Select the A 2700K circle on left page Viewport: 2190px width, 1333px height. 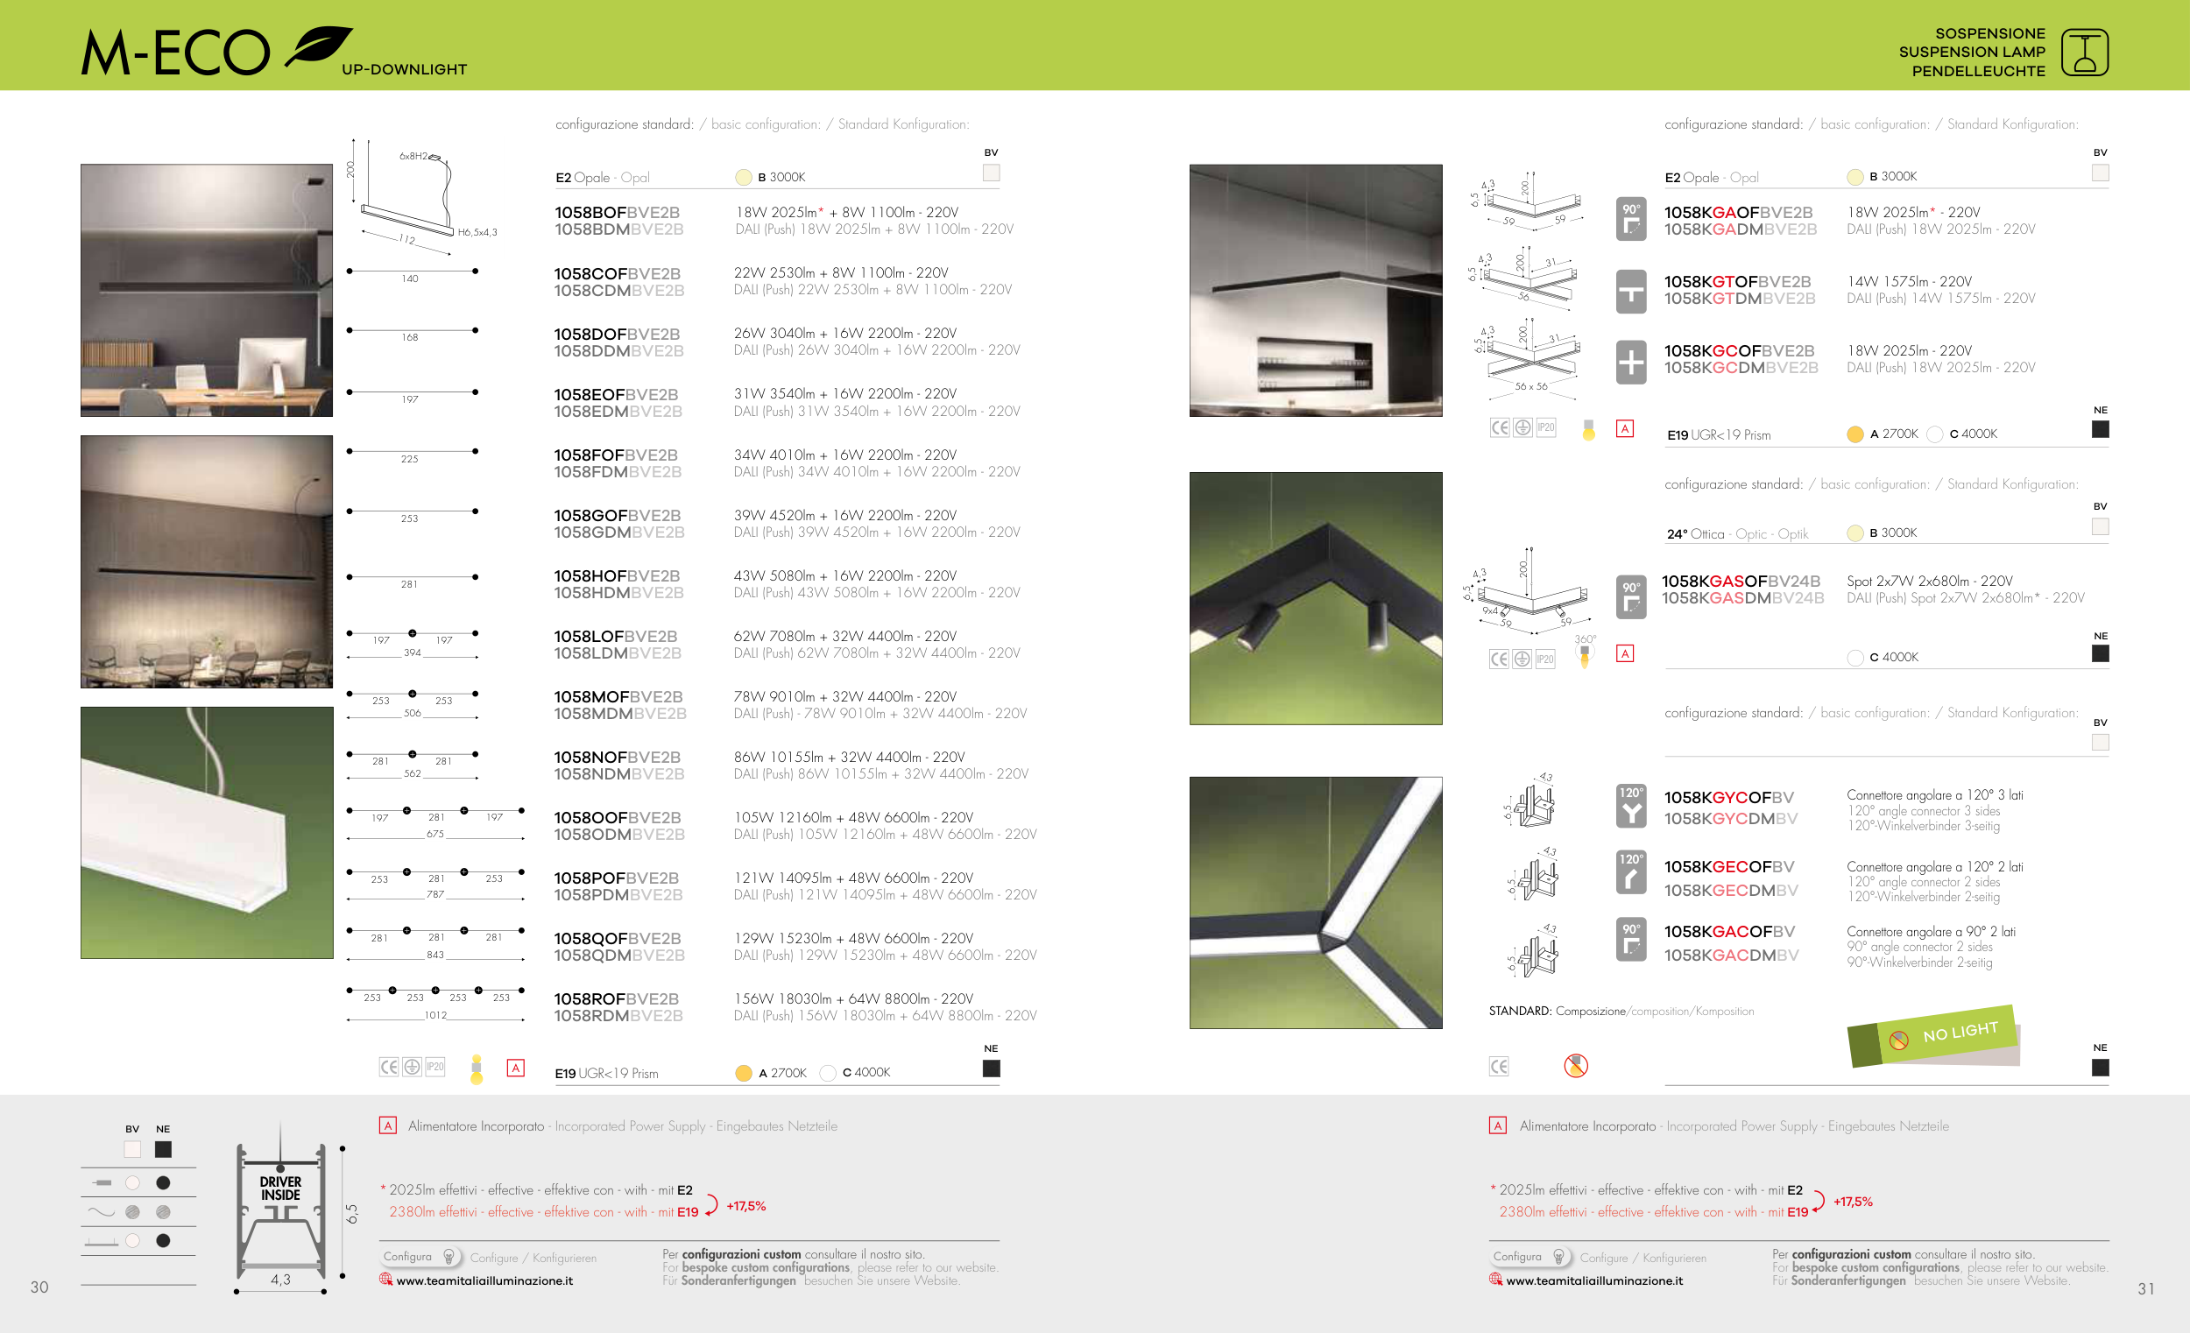(744, 1073)
